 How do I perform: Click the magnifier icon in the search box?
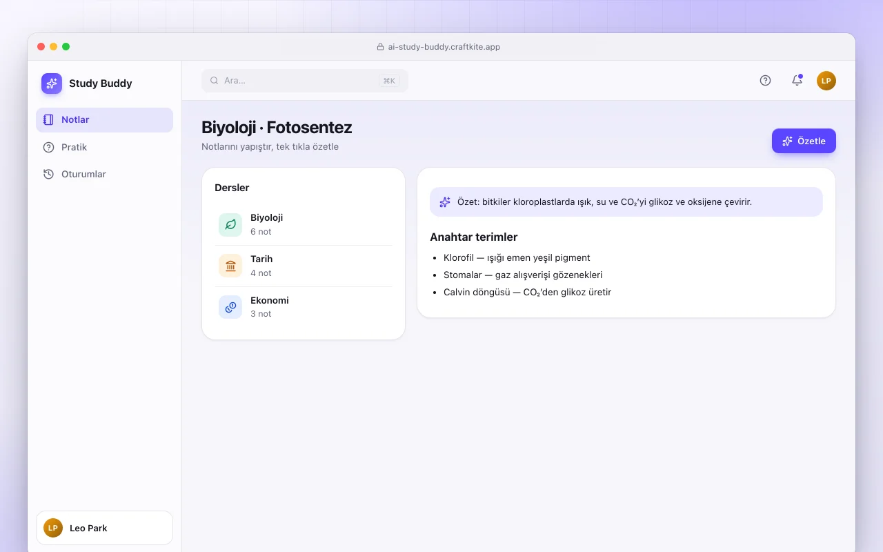(215, 81)
